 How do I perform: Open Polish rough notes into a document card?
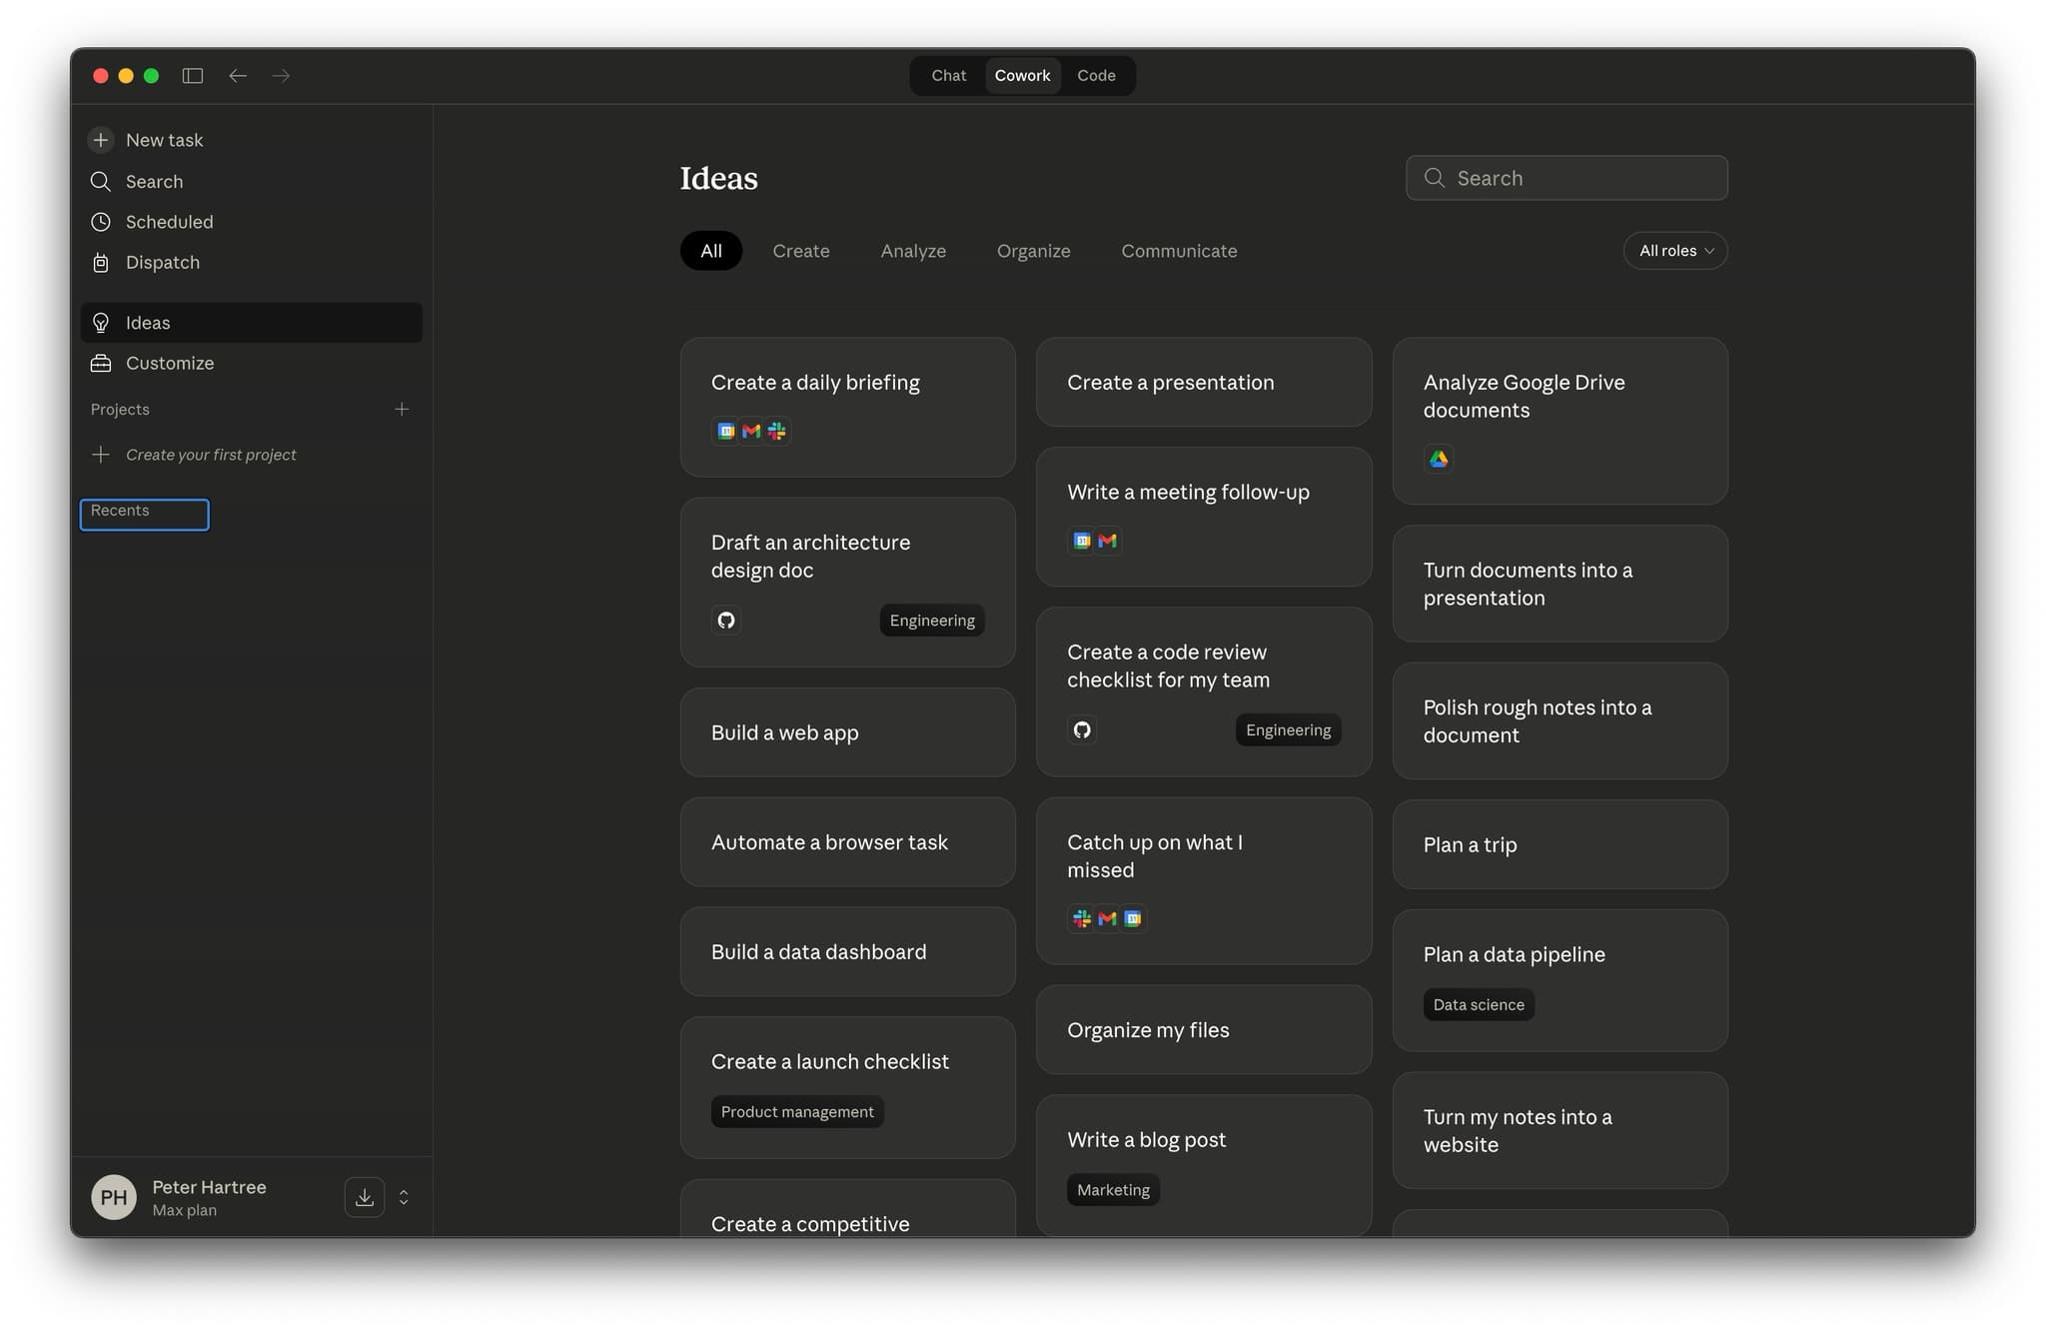(1560, 721)
